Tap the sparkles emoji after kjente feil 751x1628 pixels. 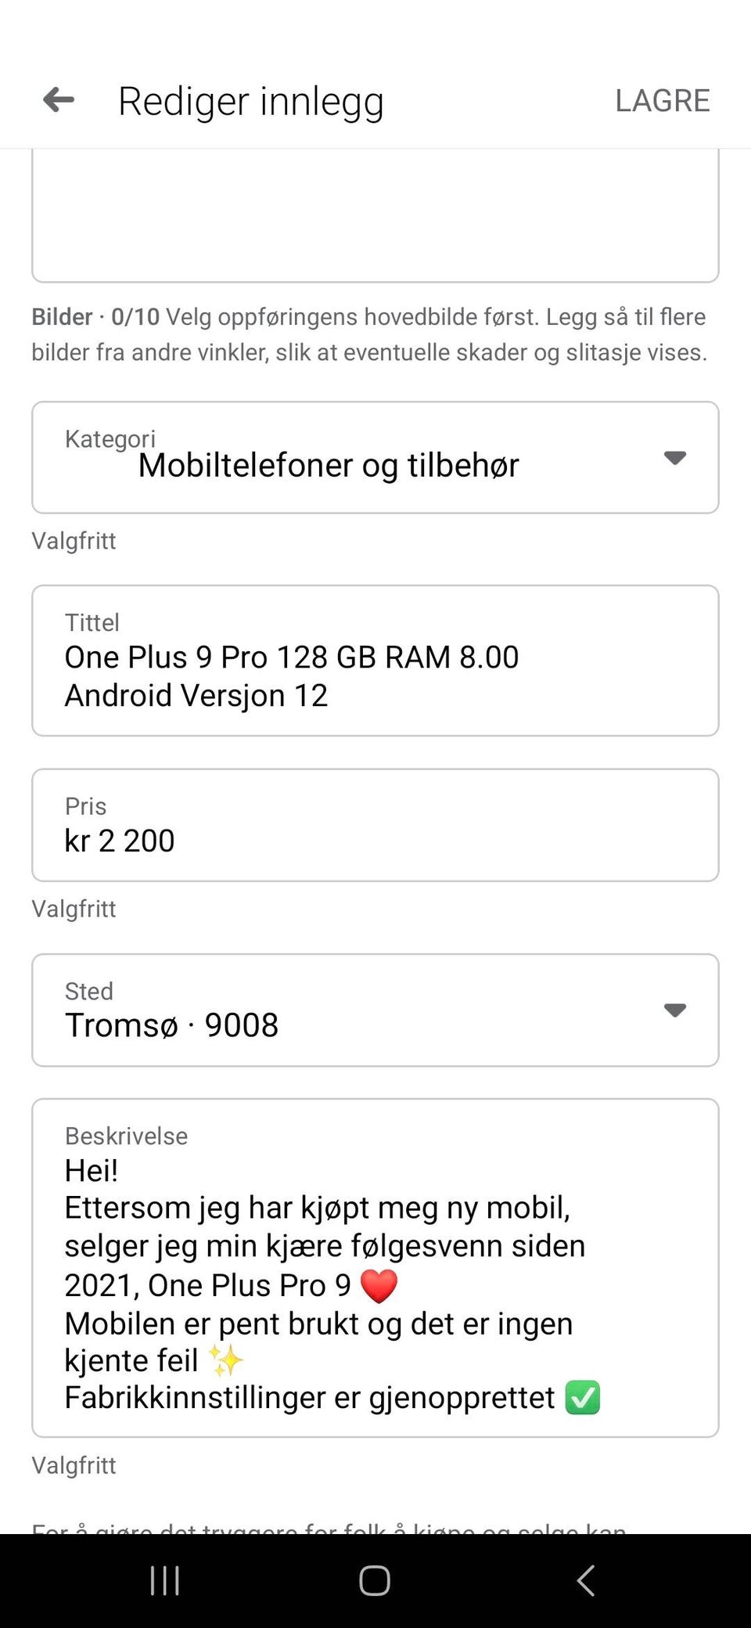point(226,1360)
